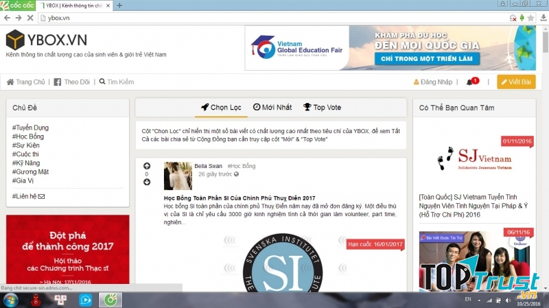
Task: Go forward with browser forward arrow
Action: pos(19,18)
